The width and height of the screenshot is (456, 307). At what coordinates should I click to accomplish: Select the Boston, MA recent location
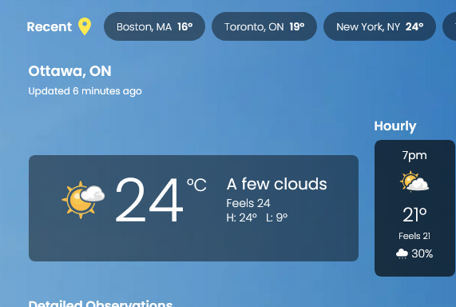coord(154,26)
